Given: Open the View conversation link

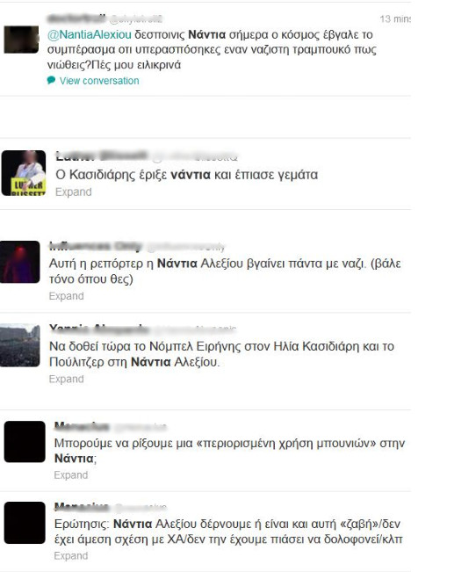Looking at the screenshot, I should (x=99, y=81).
